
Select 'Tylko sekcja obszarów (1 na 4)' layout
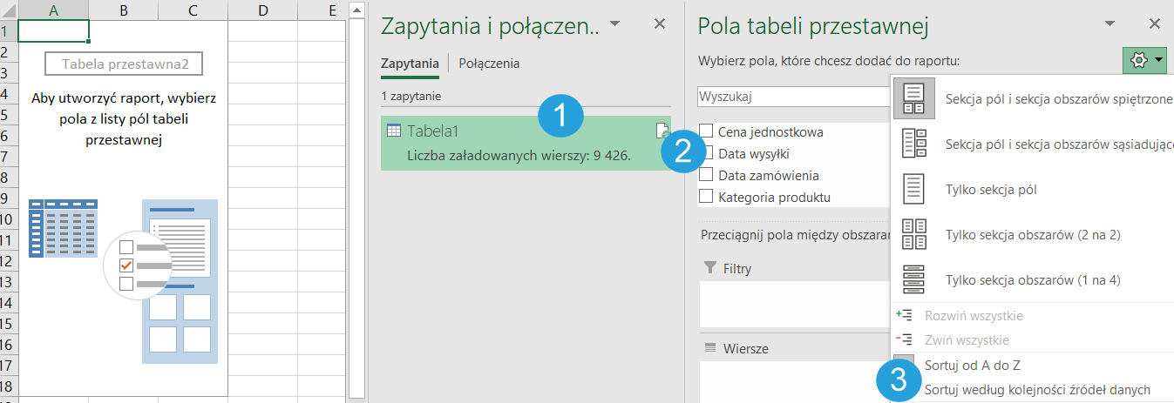tap(913, 279)
